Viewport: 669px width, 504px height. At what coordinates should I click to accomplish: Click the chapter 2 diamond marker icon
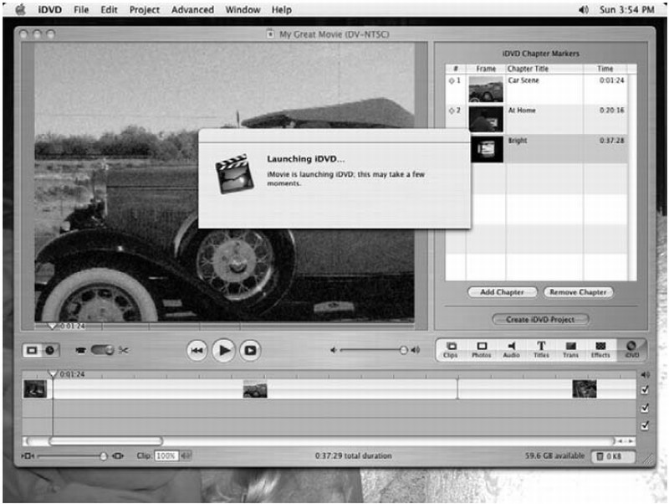[452, 111]
